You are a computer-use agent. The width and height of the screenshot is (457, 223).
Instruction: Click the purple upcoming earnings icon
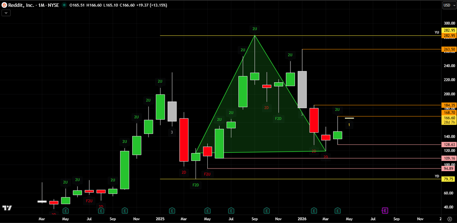[385, 210]
